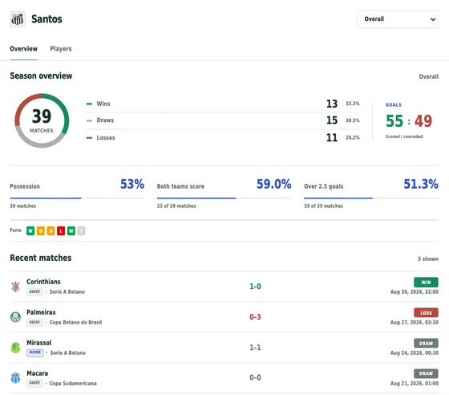Click the first green W form badge
This screenshot has width=449, height=395.
[30, 230]
